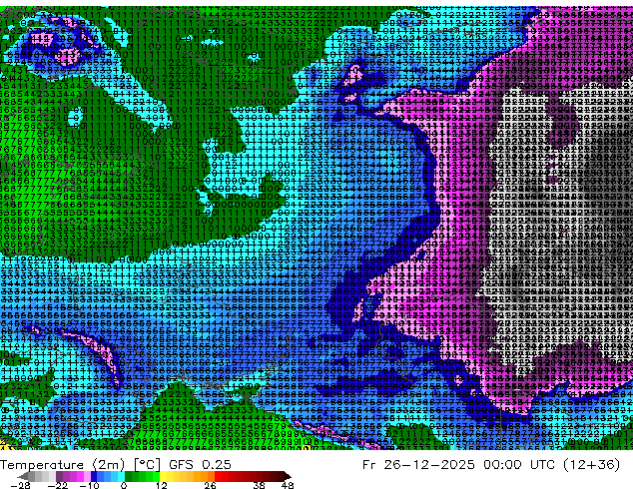Click the "0" legend label
This screenshot has height=489, width=633.
[x=124, y=485]
